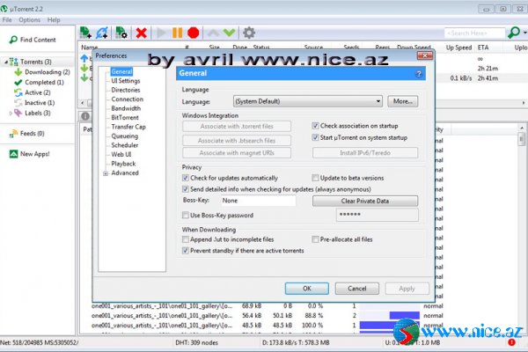
Task: Click the OK button
Action: 307,289
